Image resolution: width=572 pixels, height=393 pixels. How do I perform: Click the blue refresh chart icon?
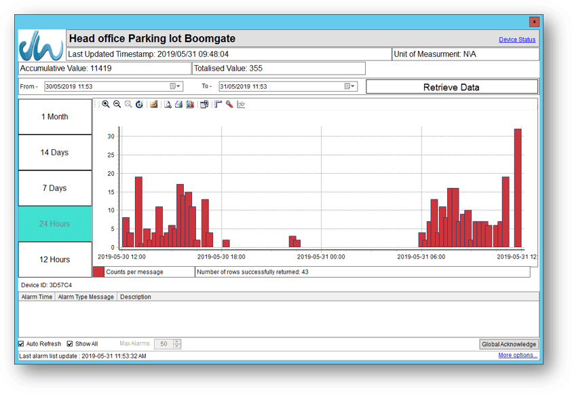(139, 105)
